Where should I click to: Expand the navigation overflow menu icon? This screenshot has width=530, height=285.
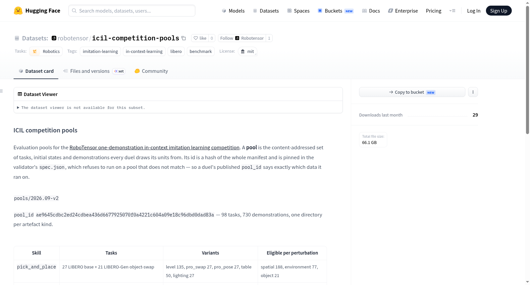click(x=452, y=11)
